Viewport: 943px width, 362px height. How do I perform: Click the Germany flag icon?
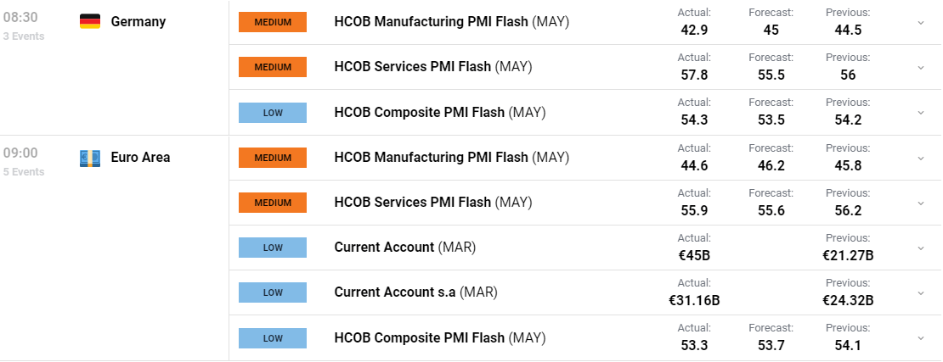tap(90, 21)
